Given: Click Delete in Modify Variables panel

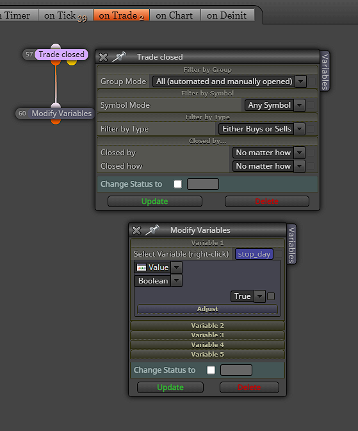Looking at the screenshot, I should coord(249,387).
